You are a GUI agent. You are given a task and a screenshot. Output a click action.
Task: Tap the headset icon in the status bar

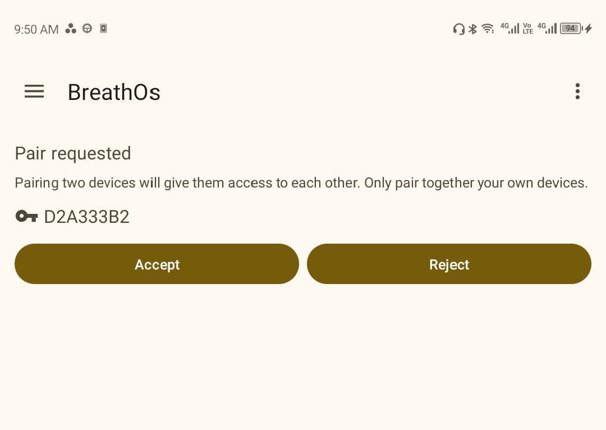pyautogui.click(x=459, y=29)
